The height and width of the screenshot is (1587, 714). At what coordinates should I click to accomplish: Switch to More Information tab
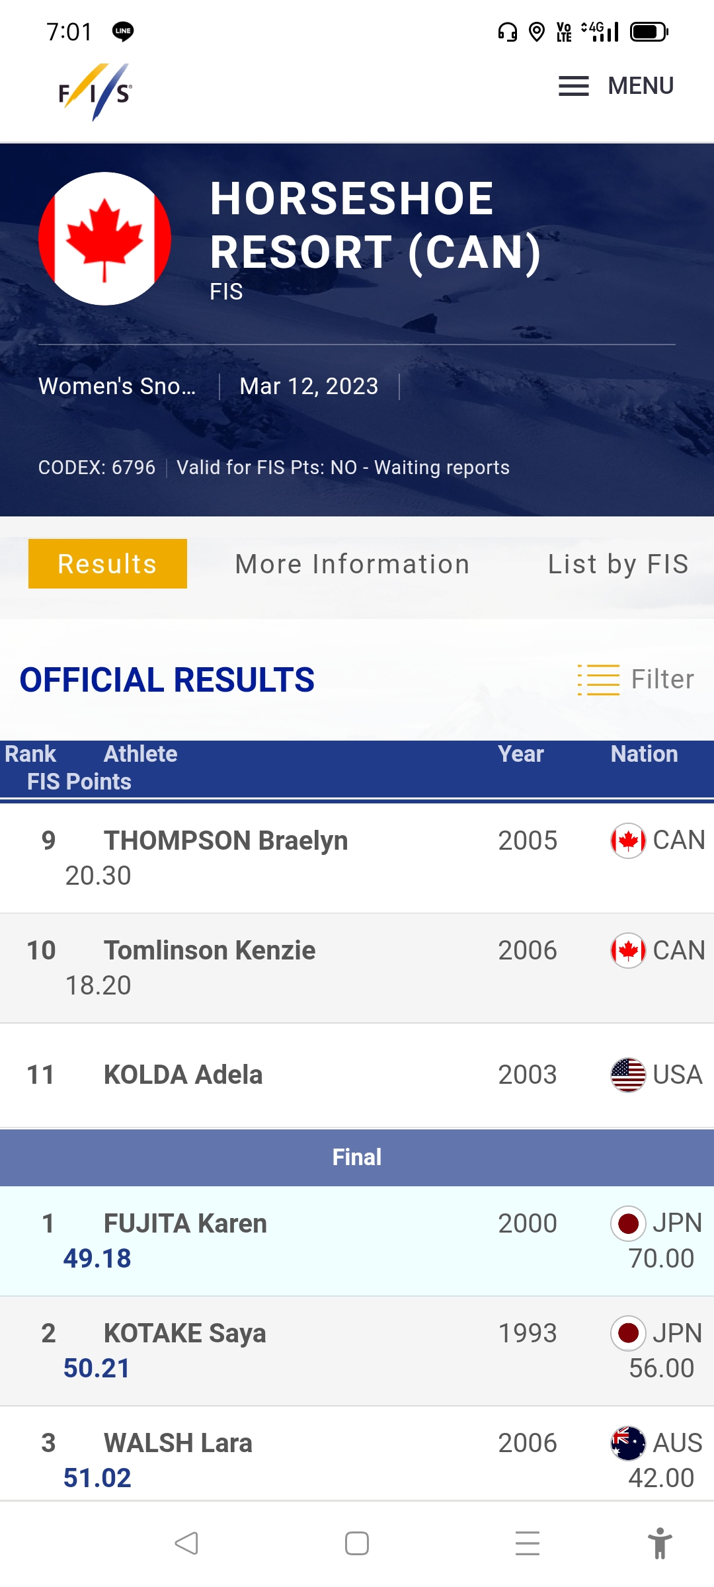click(352, 564)
